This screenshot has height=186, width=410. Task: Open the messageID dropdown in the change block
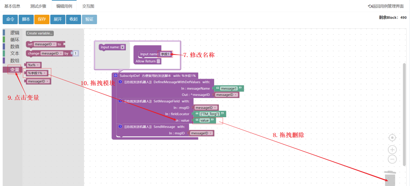pyautogui.click(x=52, y=53)
